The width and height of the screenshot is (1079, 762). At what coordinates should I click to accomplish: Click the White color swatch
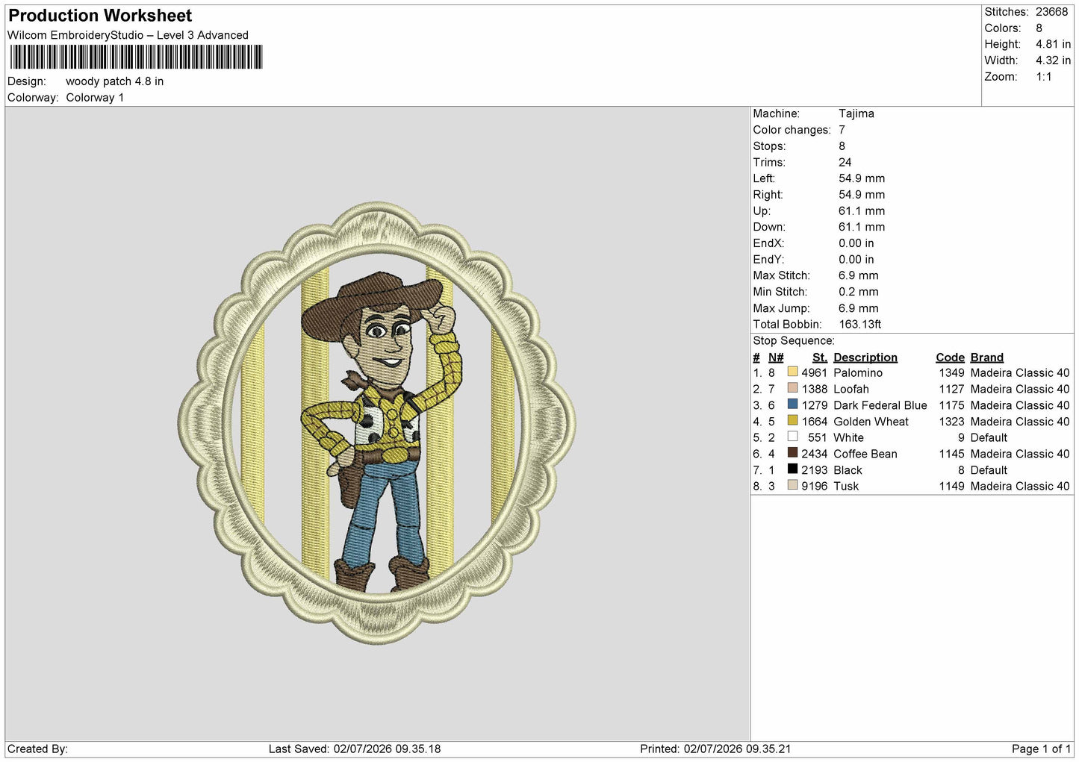[792, 437]
